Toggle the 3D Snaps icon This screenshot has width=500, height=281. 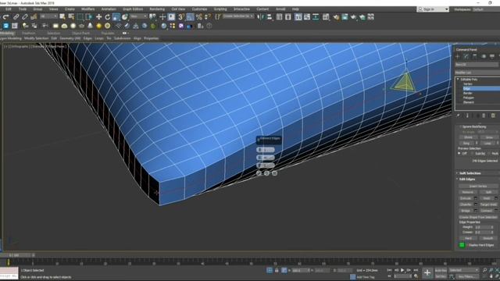tap(181, 17)
